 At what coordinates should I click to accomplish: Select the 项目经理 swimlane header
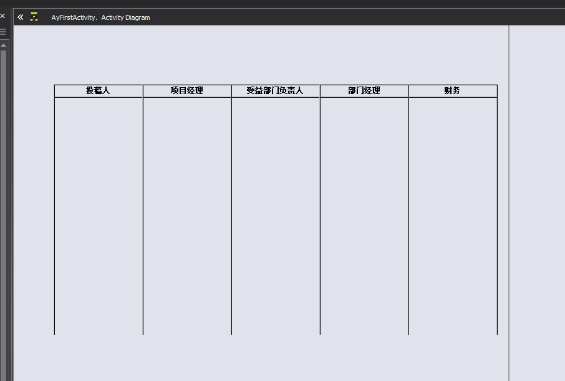[186, 90]
